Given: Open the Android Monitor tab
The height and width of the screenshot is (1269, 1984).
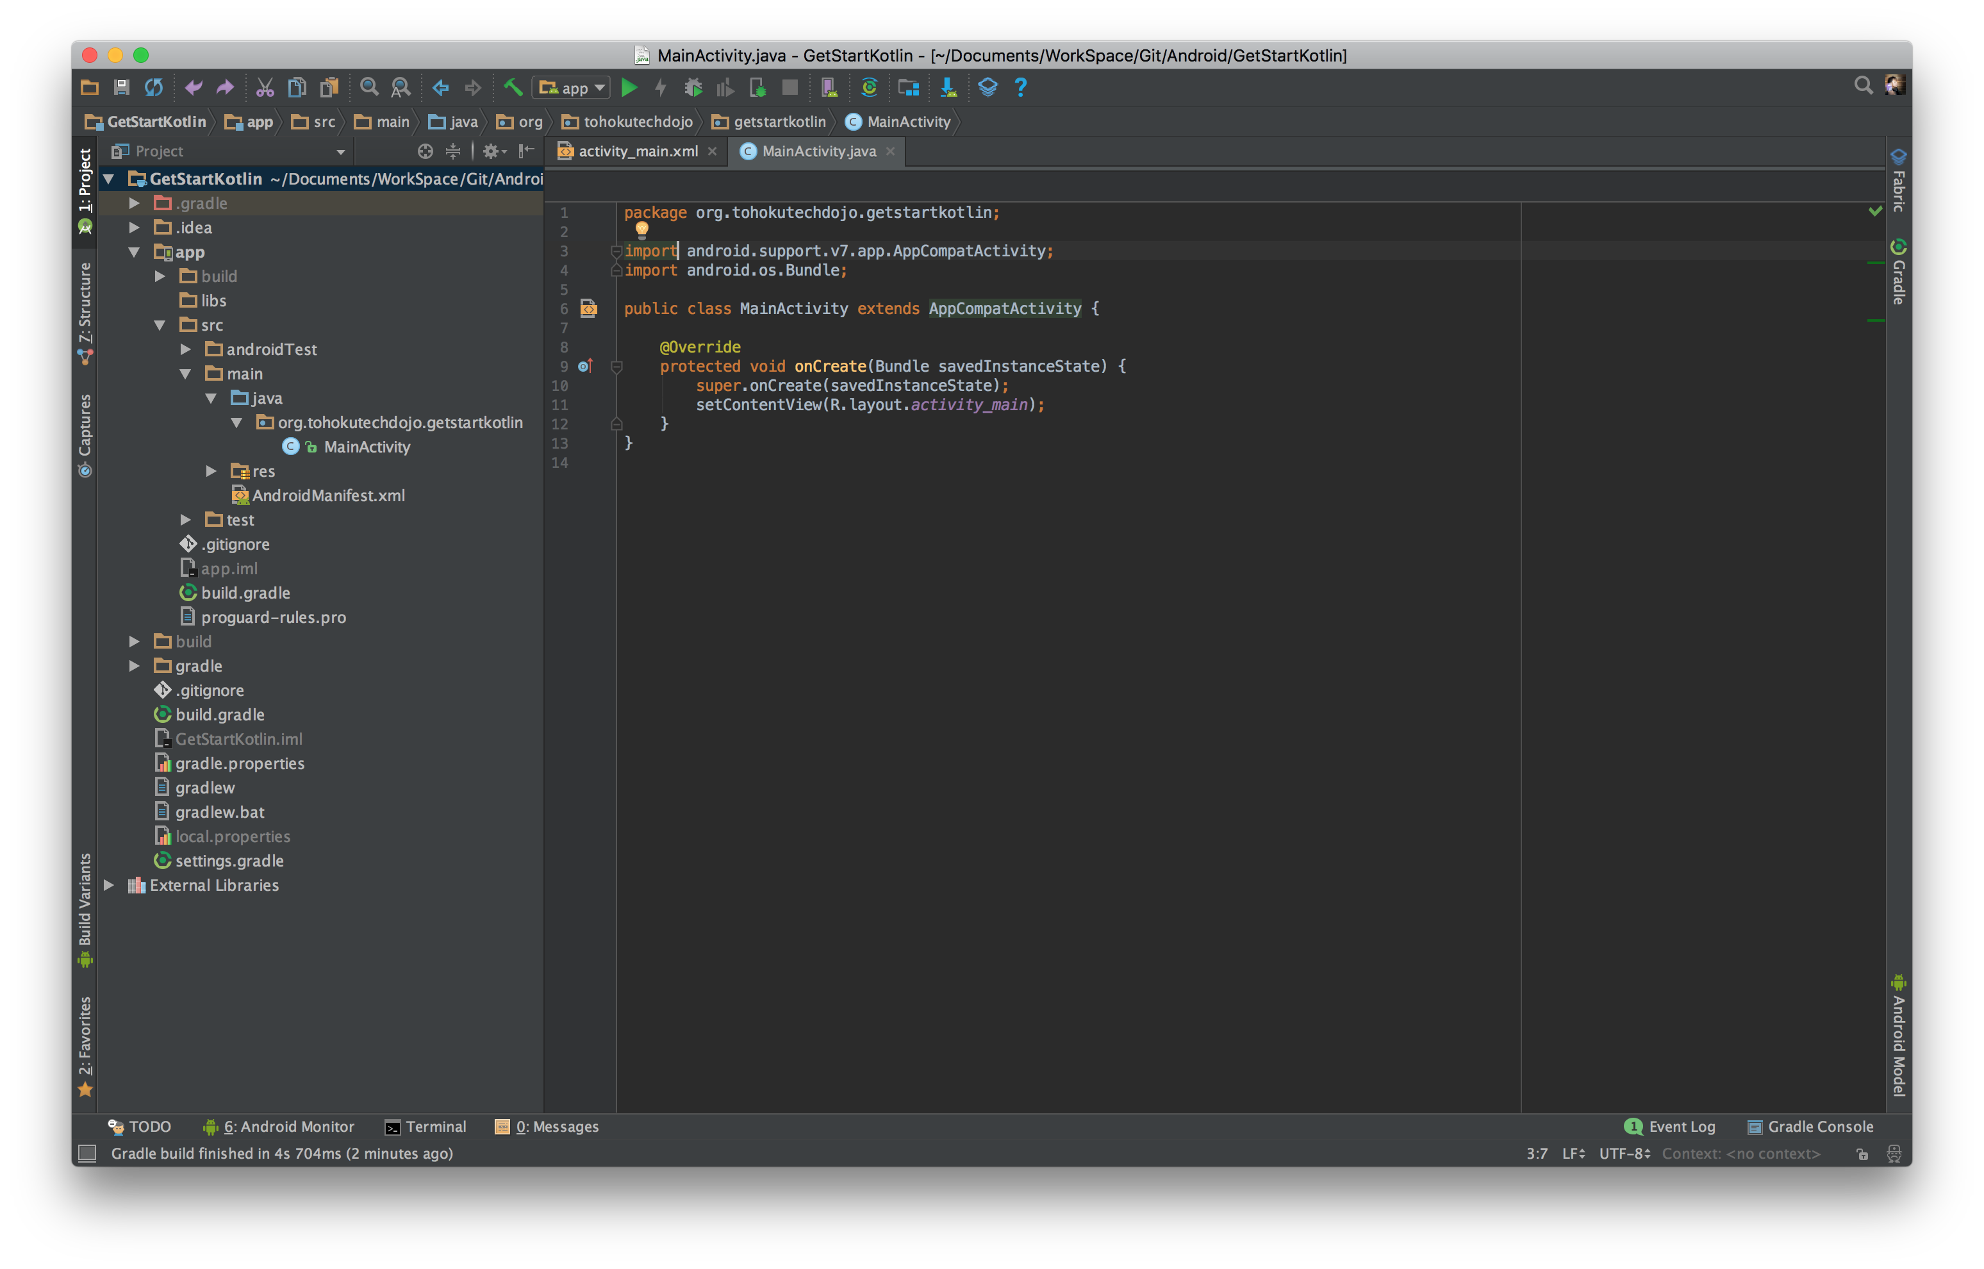Looking at the screenshot, I should 279,1127.
